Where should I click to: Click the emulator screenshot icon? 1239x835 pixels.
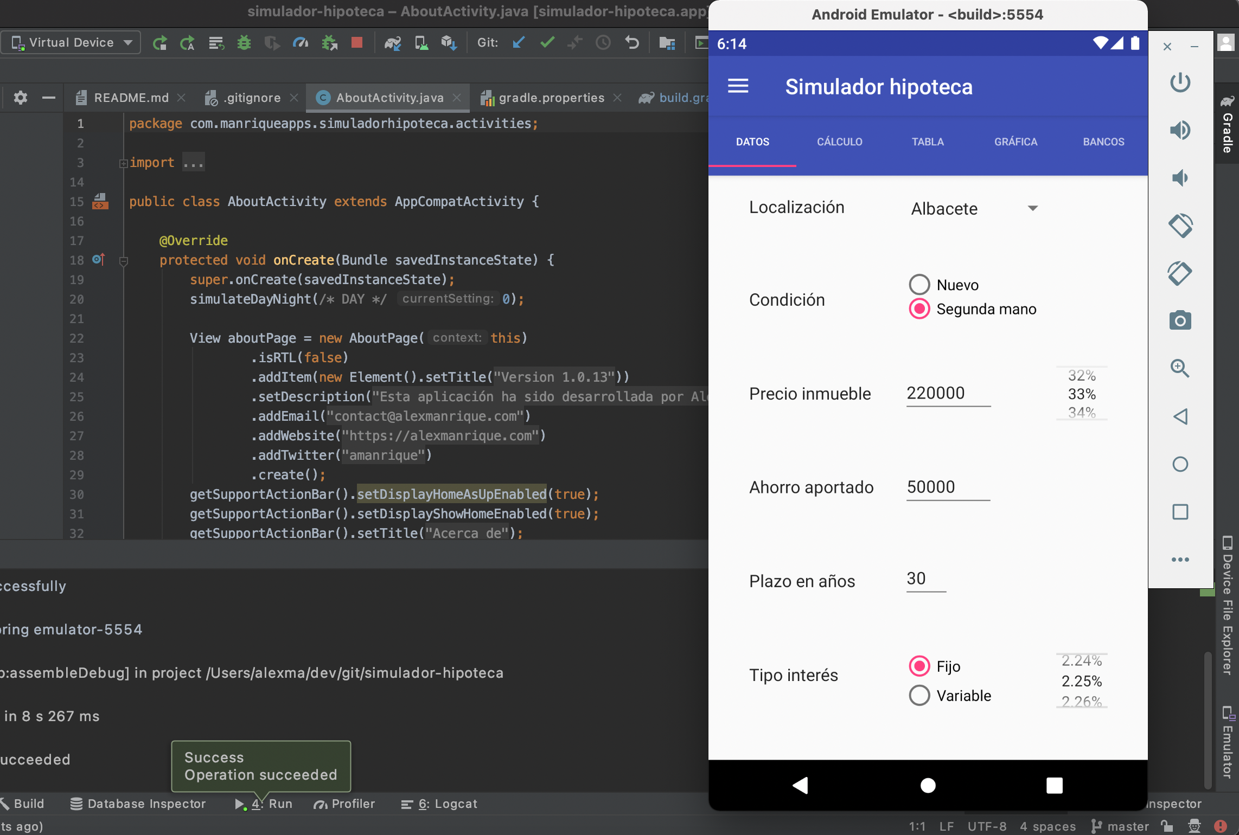[x=1179, y=320]
